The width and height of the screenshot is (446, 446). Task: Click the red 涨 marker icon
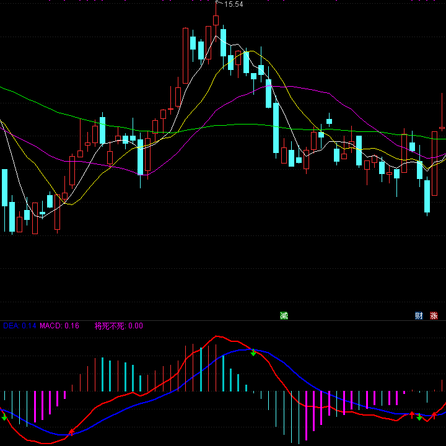[x=434, y=316]
